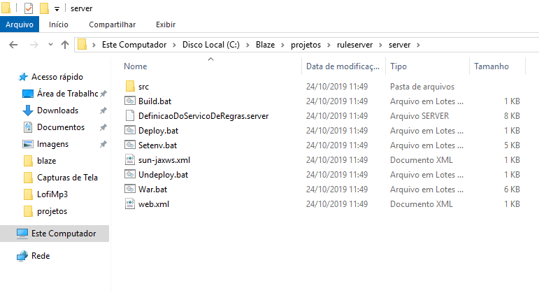Click Este Computador in breadcrumb path

[x=134, y=45]
